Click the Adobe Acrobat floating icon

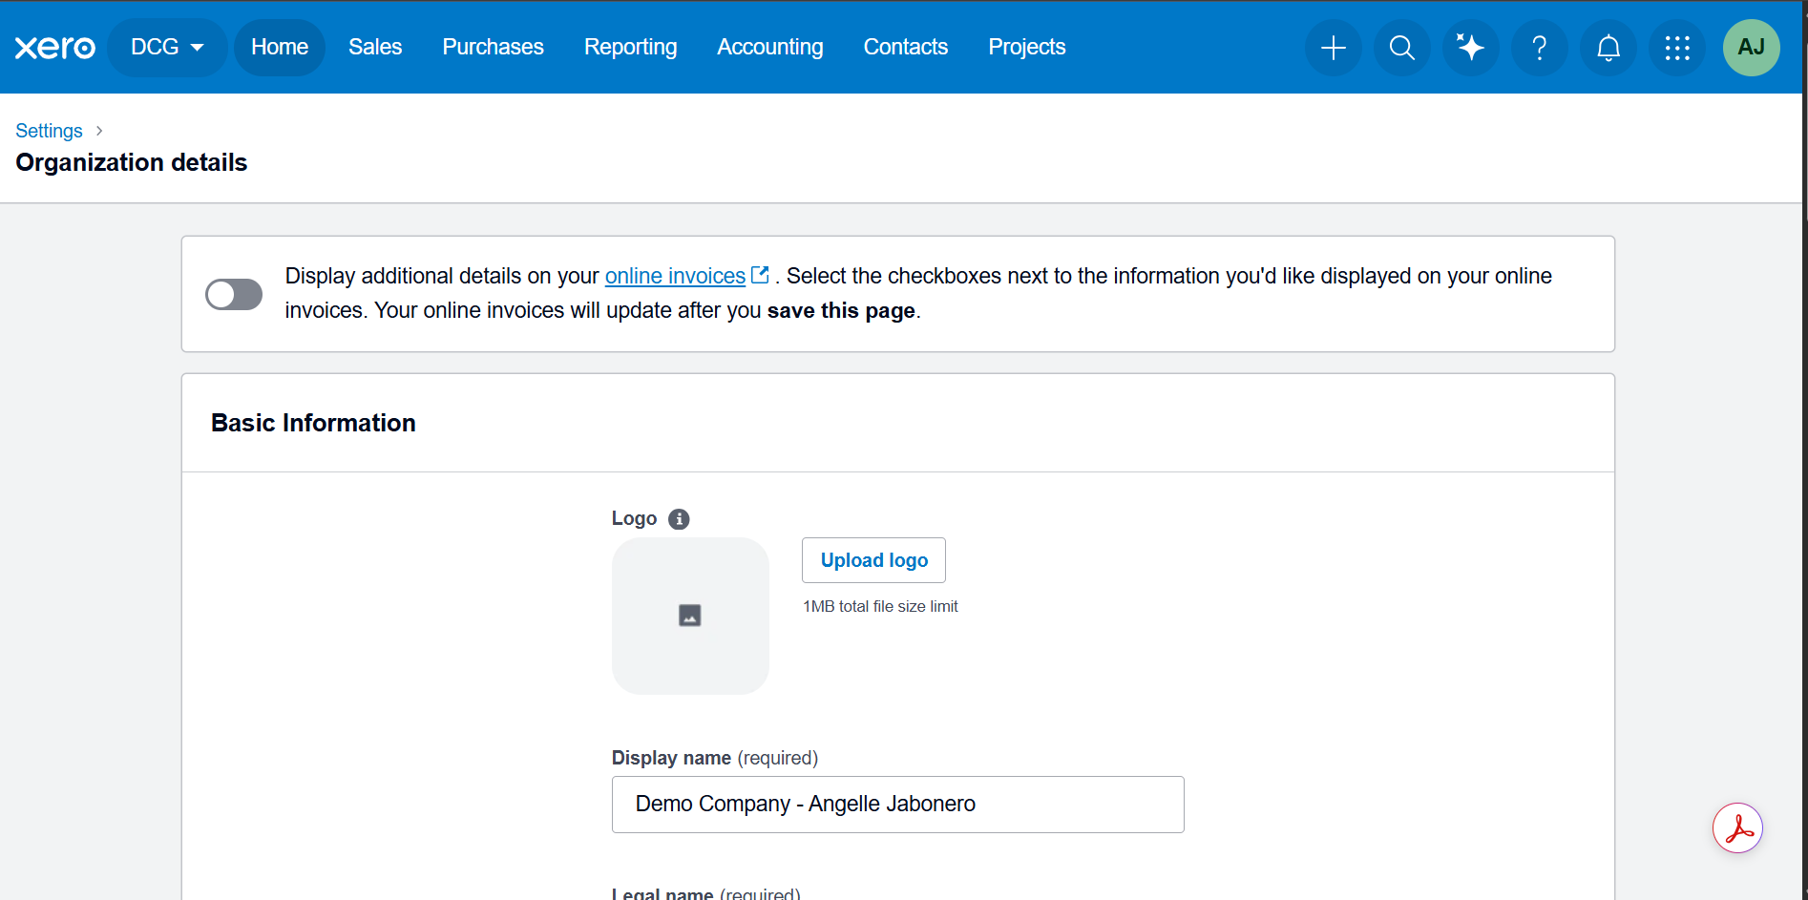pyautogui.click(x=1737, y=828)
